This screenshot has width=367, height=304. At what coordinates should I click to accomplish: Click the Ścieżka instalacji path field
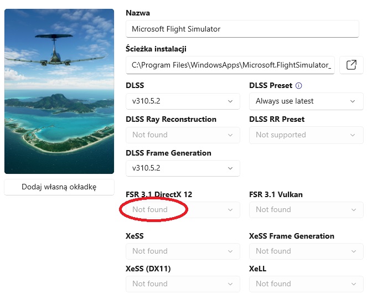pyautogui.click(x=230, y=65)
